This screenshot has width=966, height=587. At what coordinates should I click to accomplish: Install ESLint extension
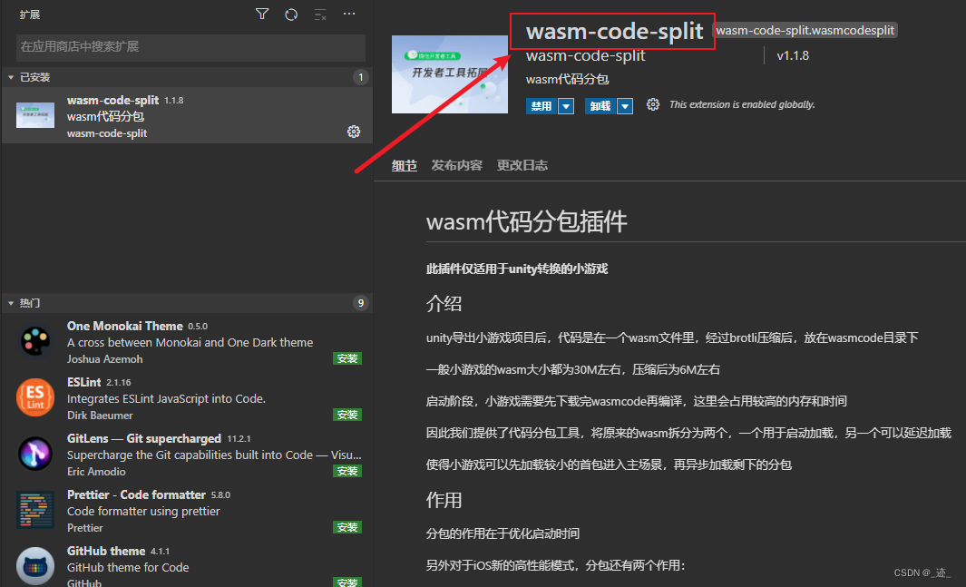pos(347,415)
